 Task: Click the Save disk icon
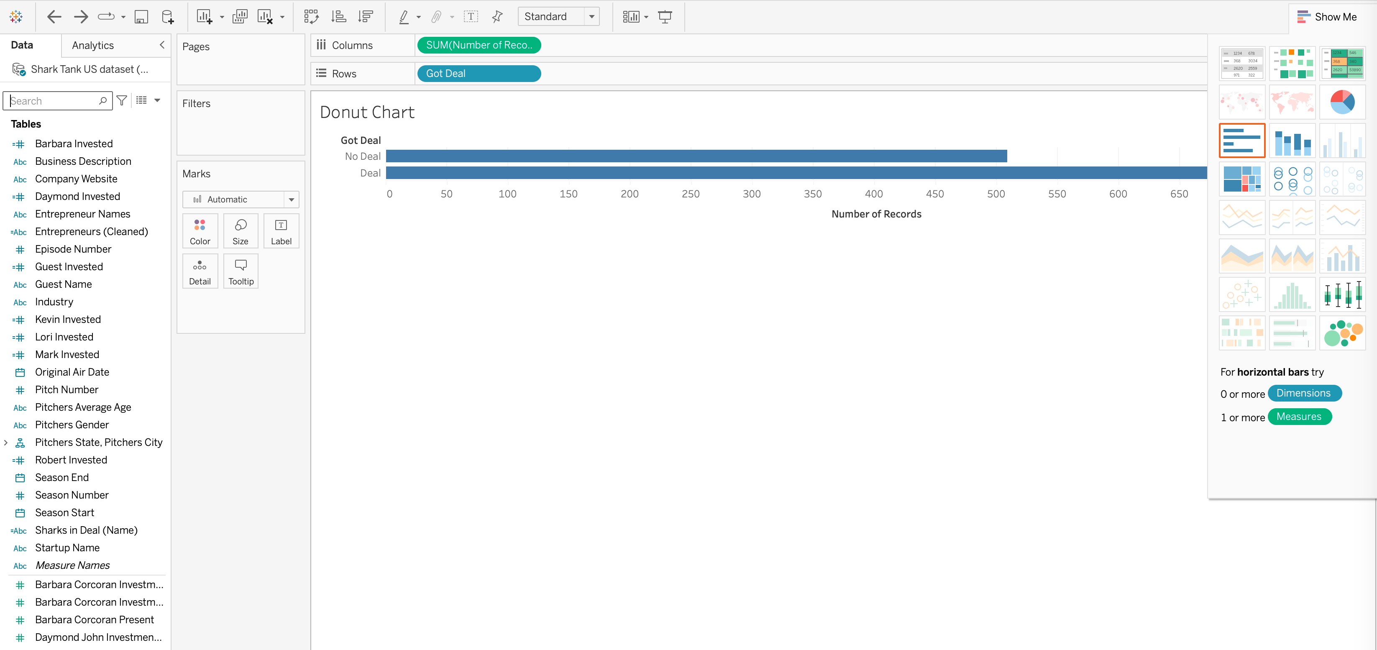pyautogui.click(x=141, y=17)
